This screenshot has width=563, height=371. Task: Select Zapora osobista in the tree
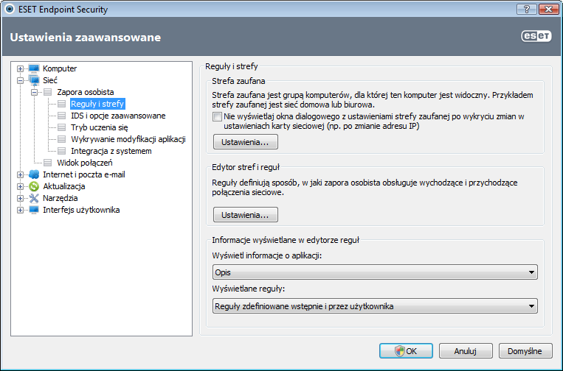tap(86, 92)
